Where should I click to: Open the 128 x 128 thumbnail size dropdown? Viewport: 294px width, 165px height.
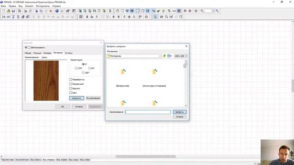181,56
